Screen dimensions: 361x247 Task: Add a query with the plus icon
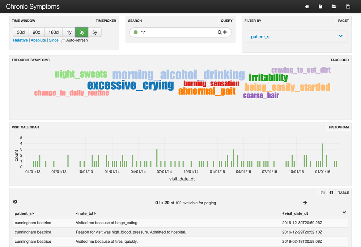coord(225,32)
